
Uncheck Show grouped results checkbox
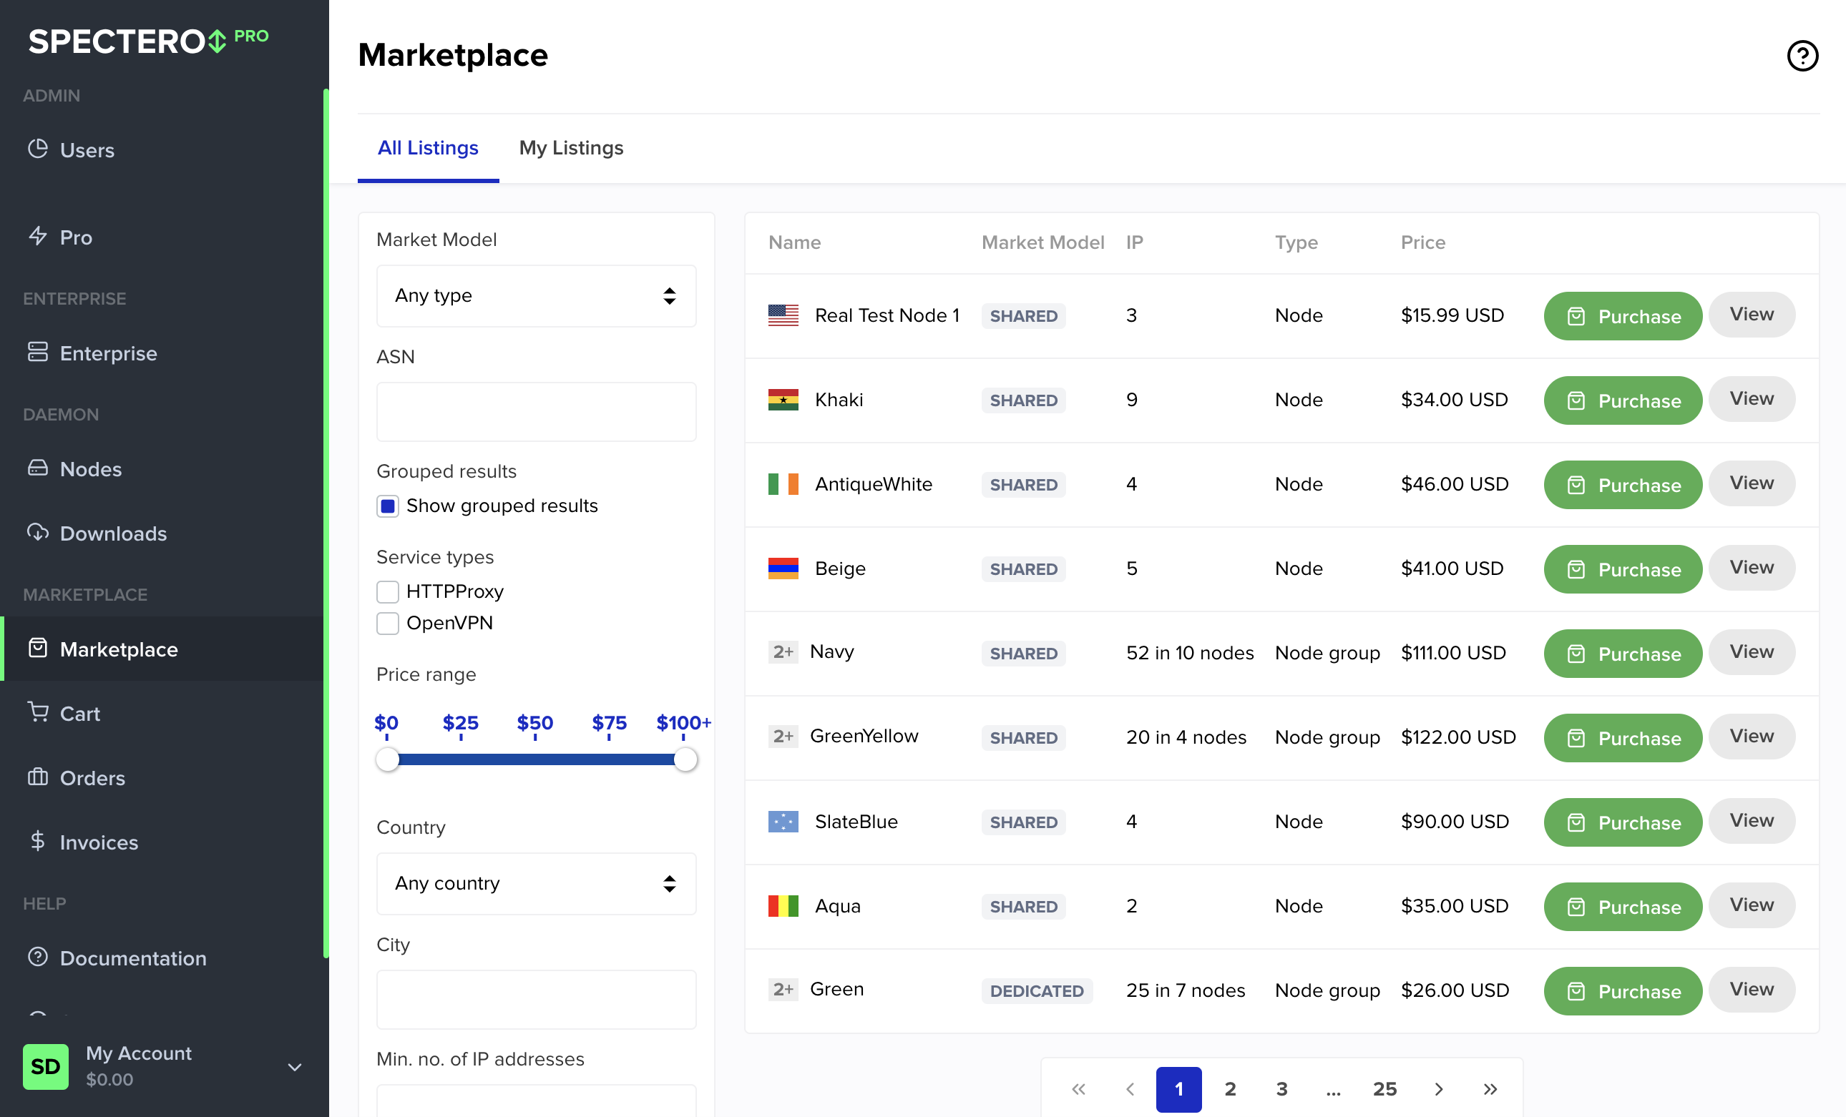coord(387,506)
